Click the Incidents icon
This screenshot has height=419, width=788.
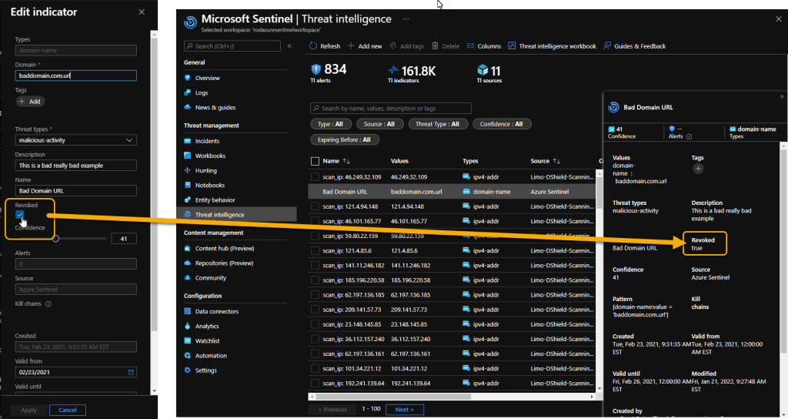pos(188,141)
